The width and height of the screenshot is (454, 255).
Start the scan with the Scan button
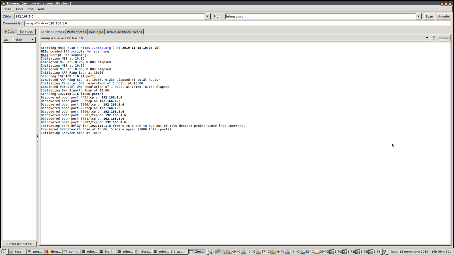coord(429,16)
